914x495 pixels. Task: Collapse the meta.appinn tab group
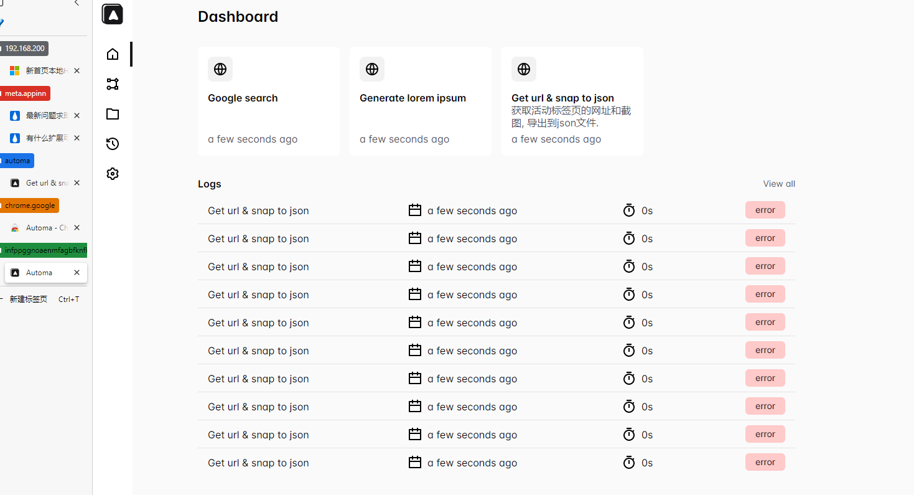[26, 93]
